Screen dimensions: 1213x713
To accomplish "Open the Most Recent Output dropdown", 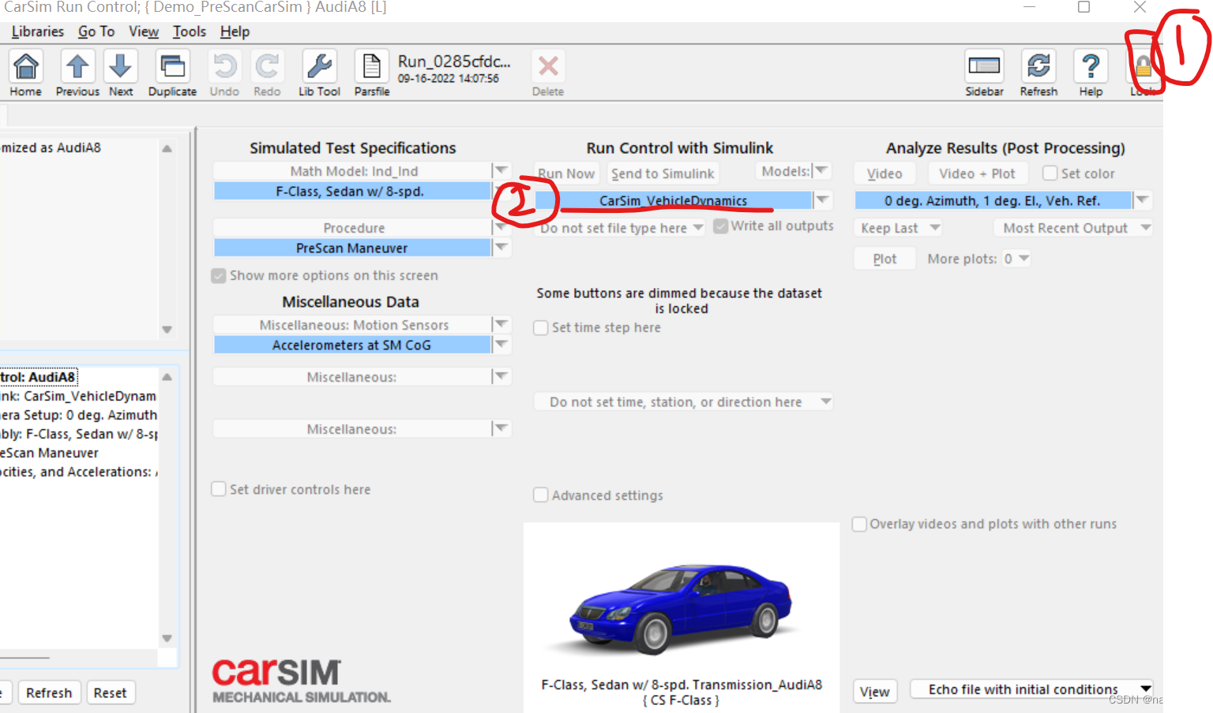I will (x=1072, y=228).
